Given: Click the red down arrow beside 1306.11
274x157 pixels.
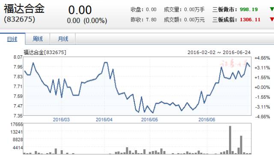Looking at the screenshot, I should coord(272,19).
